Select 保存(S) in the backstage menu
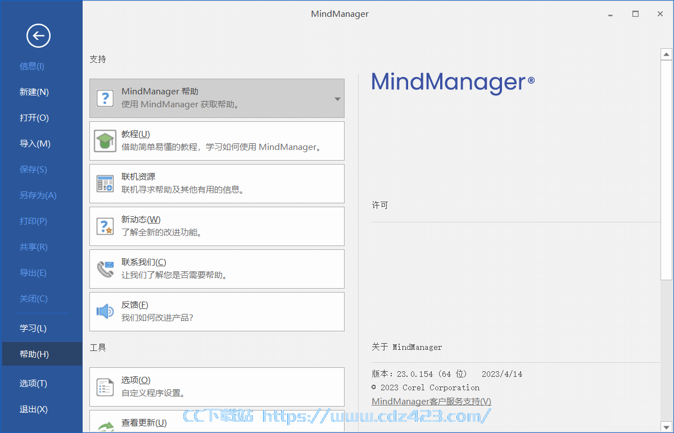 (33, 169)
